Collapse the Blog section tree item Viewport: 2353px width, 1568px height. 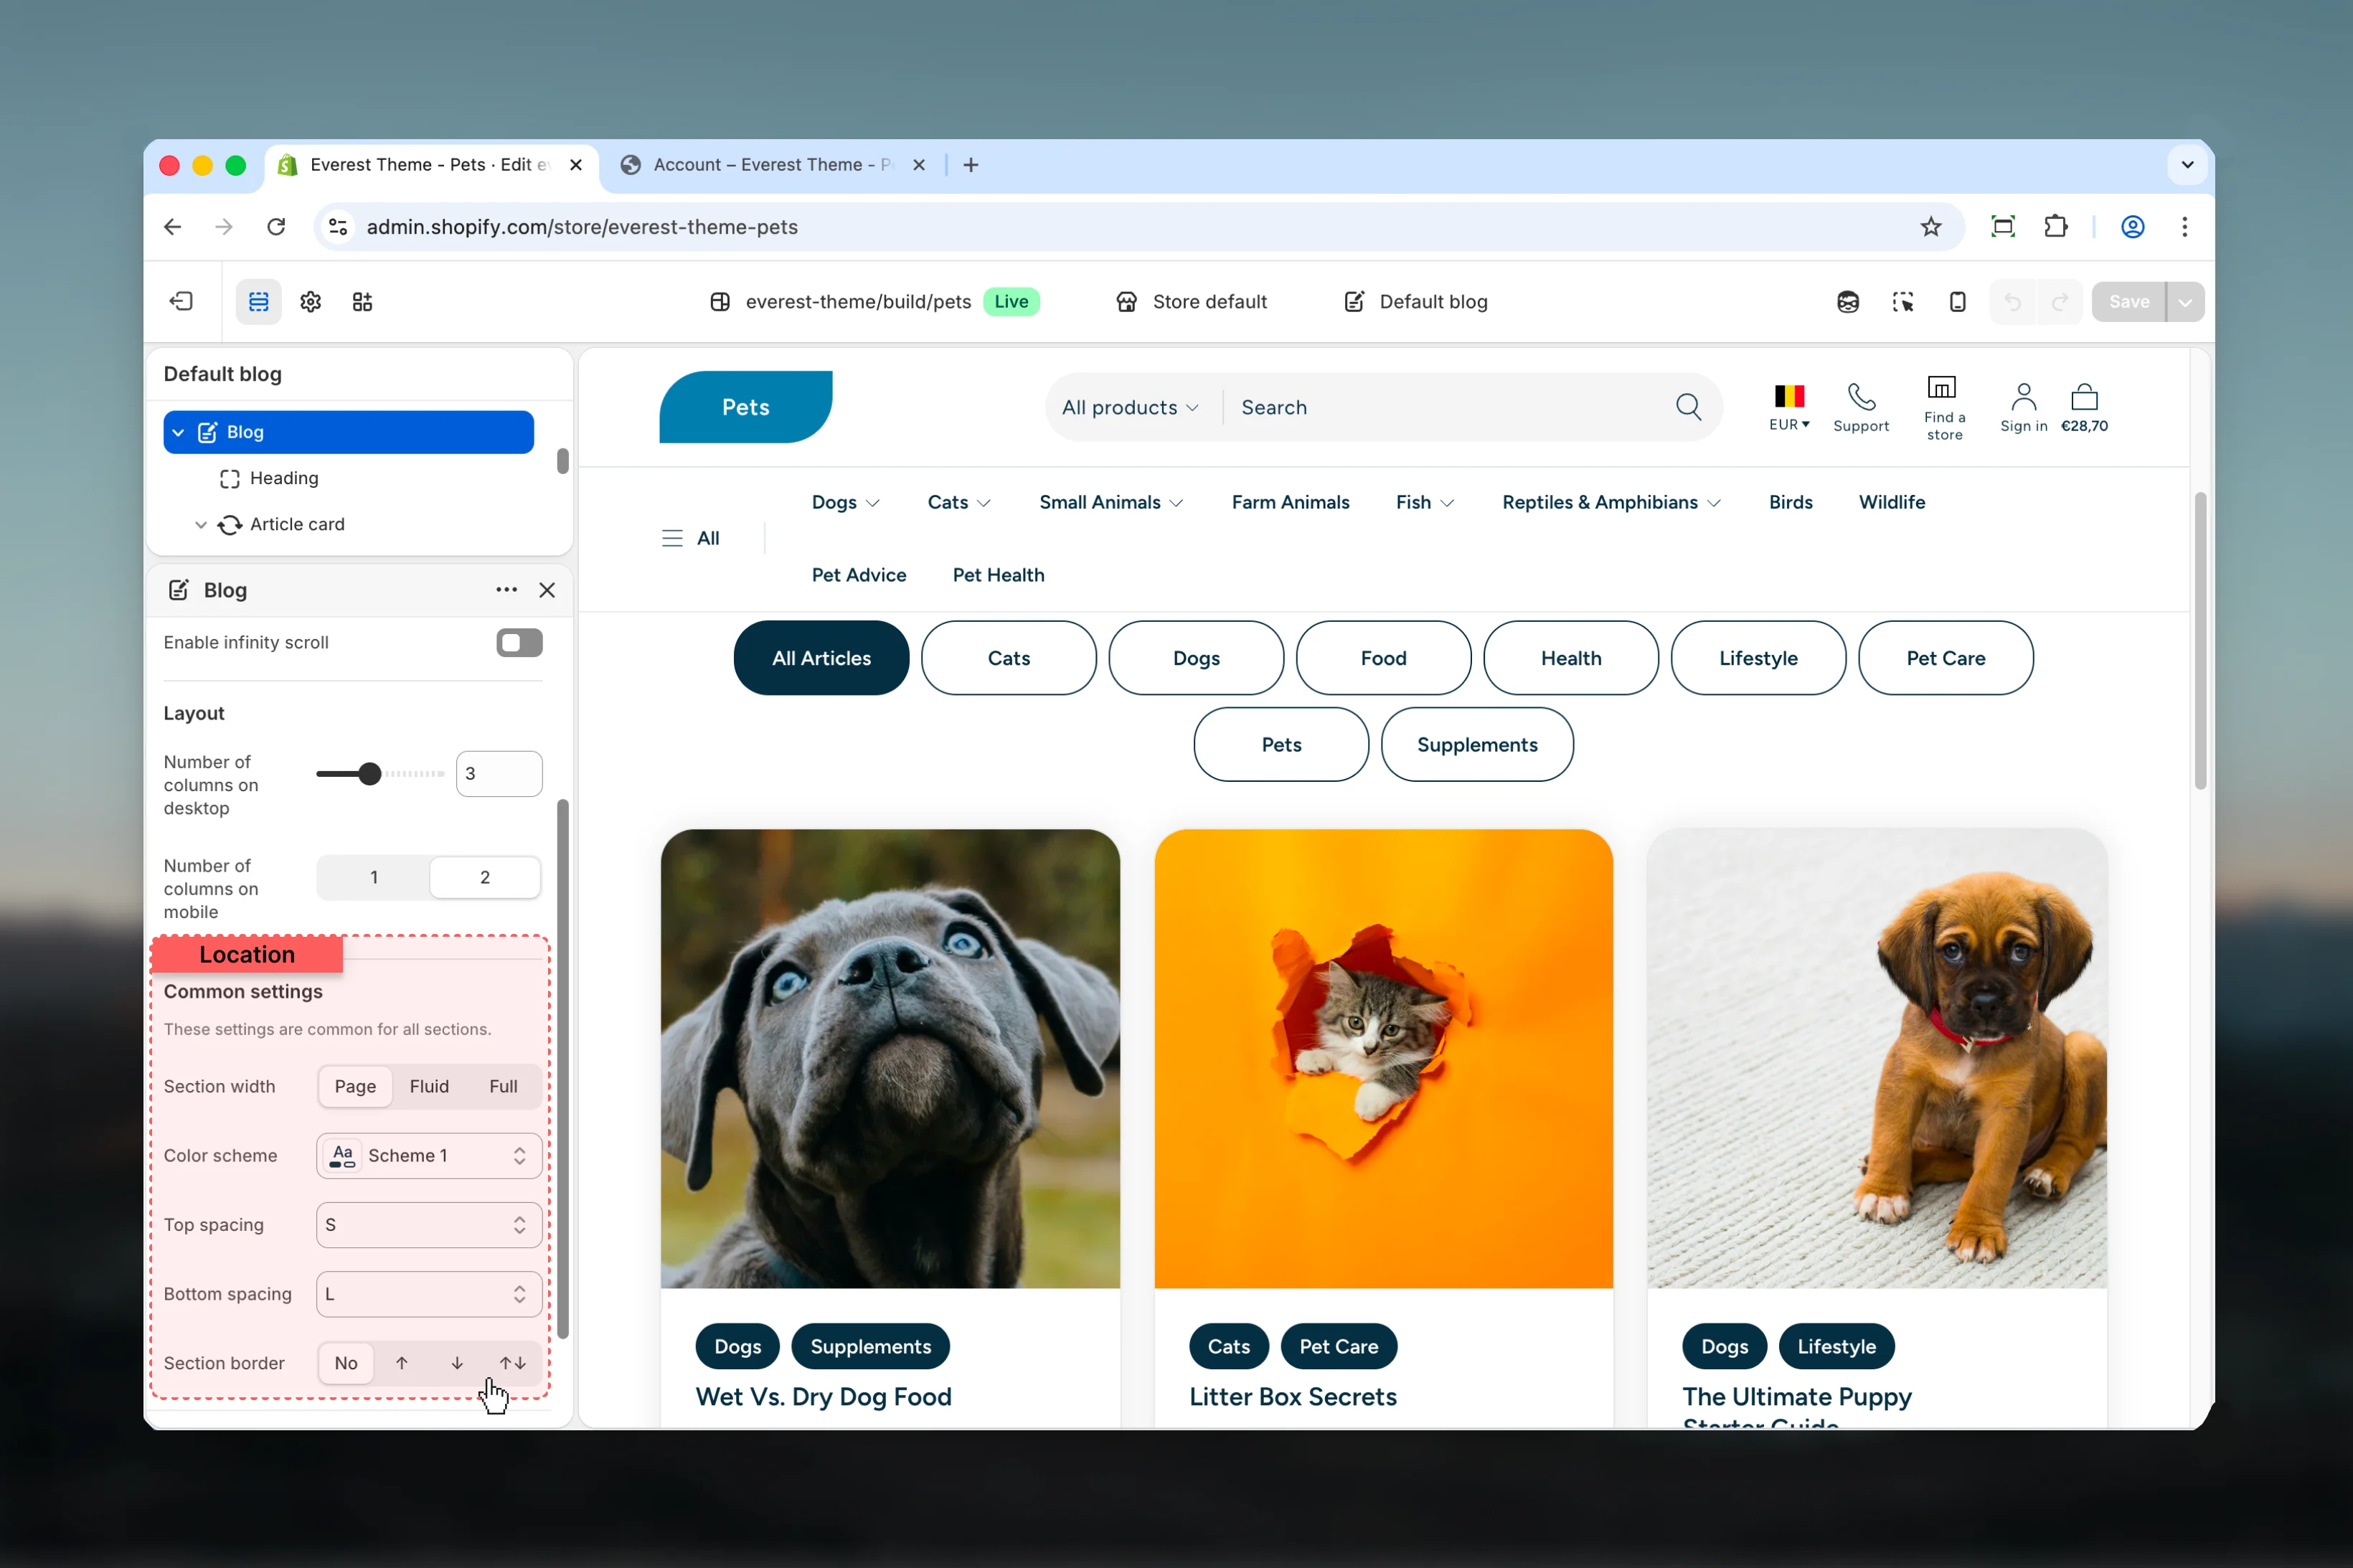point(178,433)
